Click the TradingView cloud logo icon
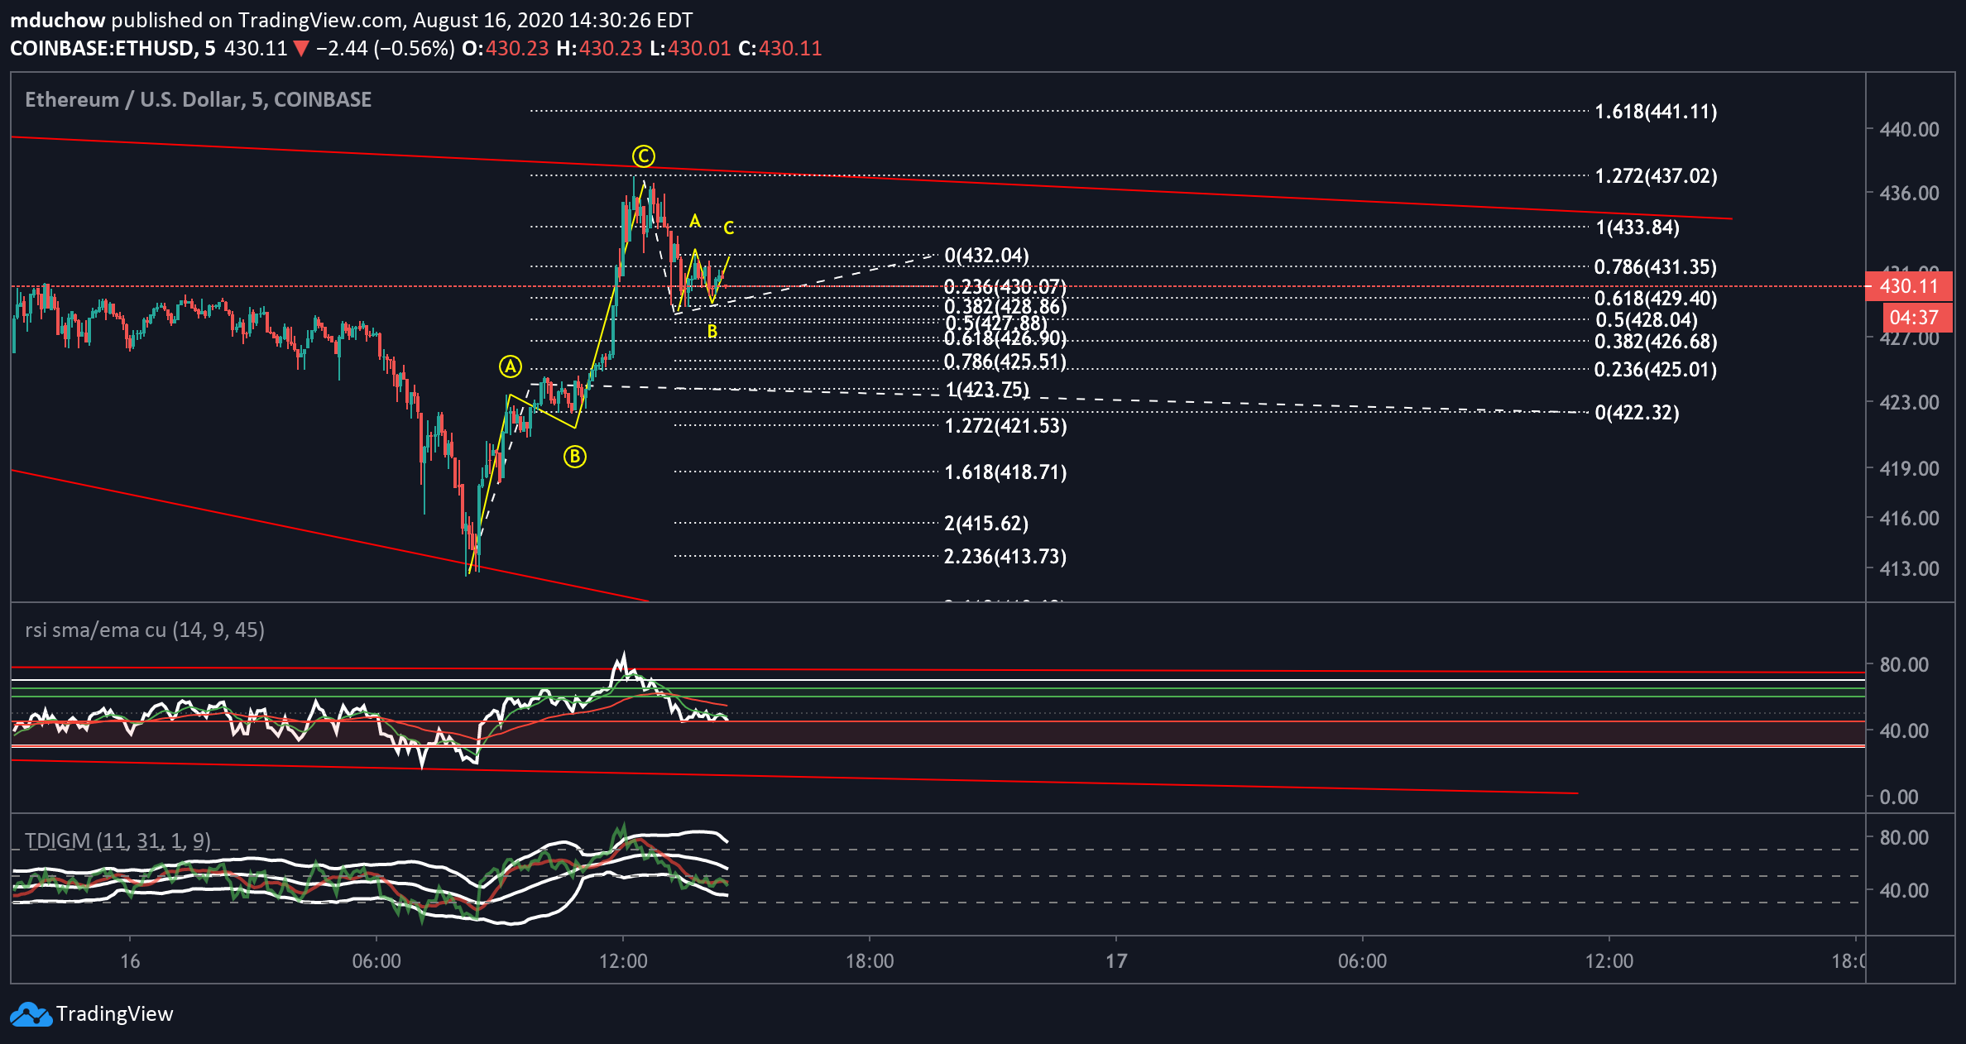The height and width of the screenshot is (1044, 1966). 31,1014
